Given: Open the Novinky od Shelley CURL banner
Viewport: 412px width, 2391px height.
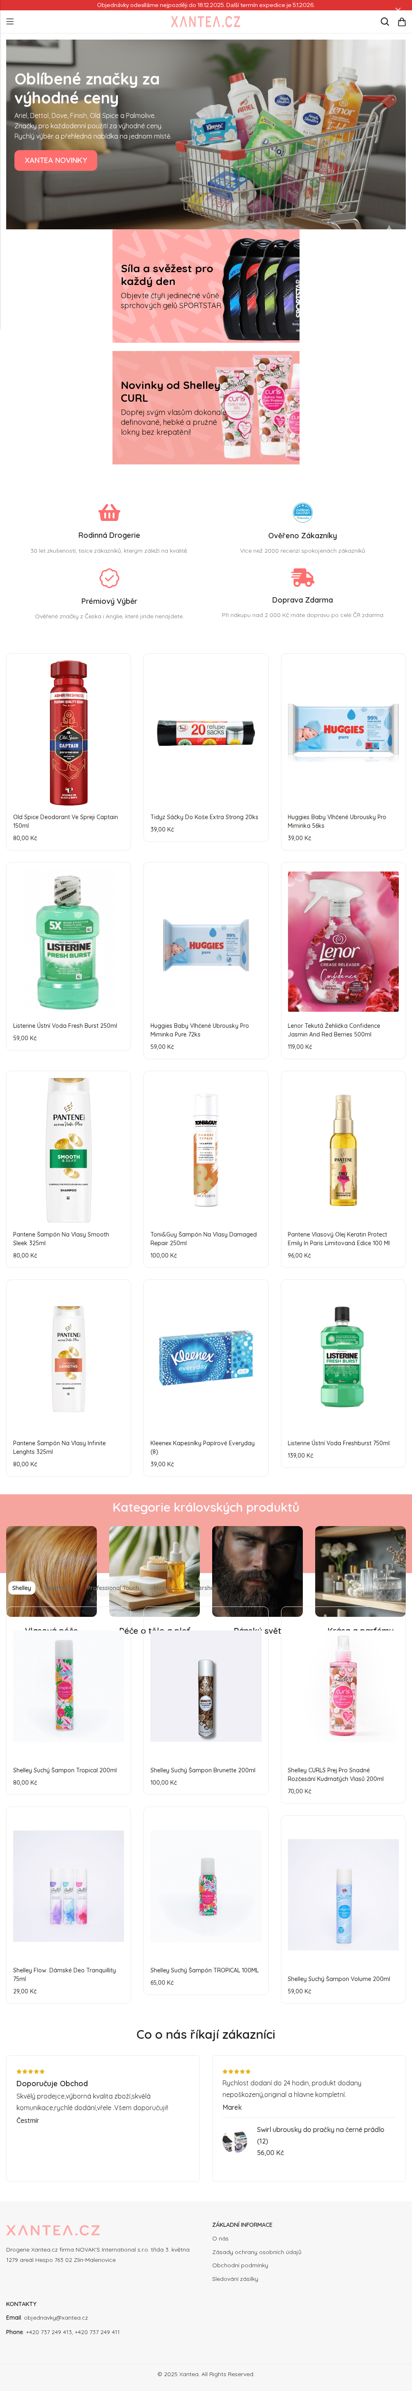Looking at the screenshot, I should [x=206, y=408].
